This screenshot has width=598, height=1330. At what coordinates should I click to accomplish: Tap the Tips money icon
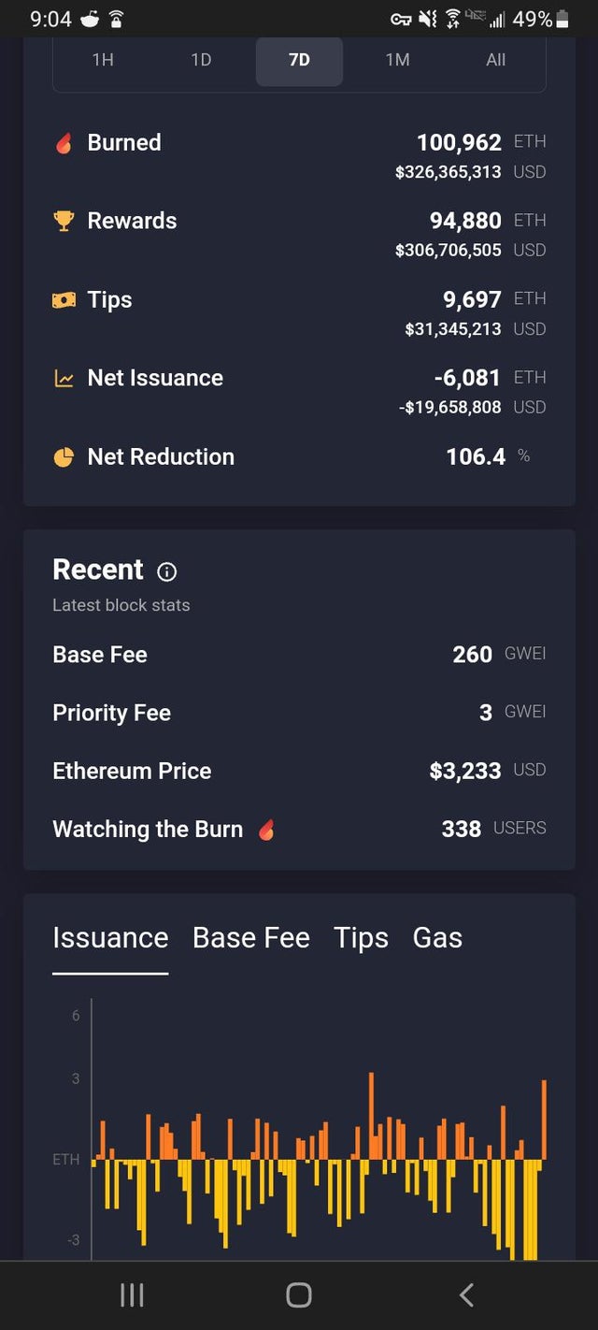(64, 300)
